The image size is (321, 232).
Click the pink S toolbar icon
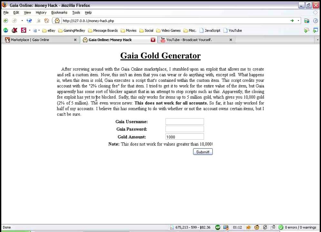[24, 30]
